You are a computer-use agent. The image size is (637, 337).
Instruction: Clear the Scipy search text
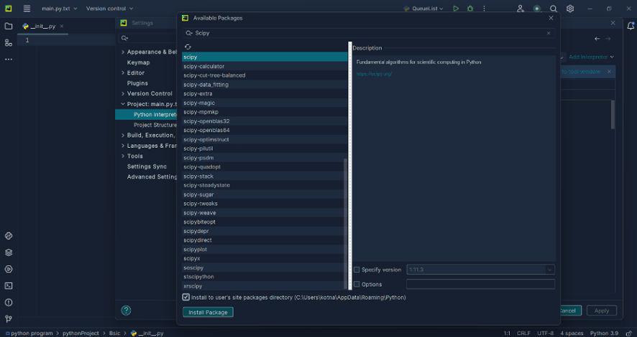click(x=549, y=33)
